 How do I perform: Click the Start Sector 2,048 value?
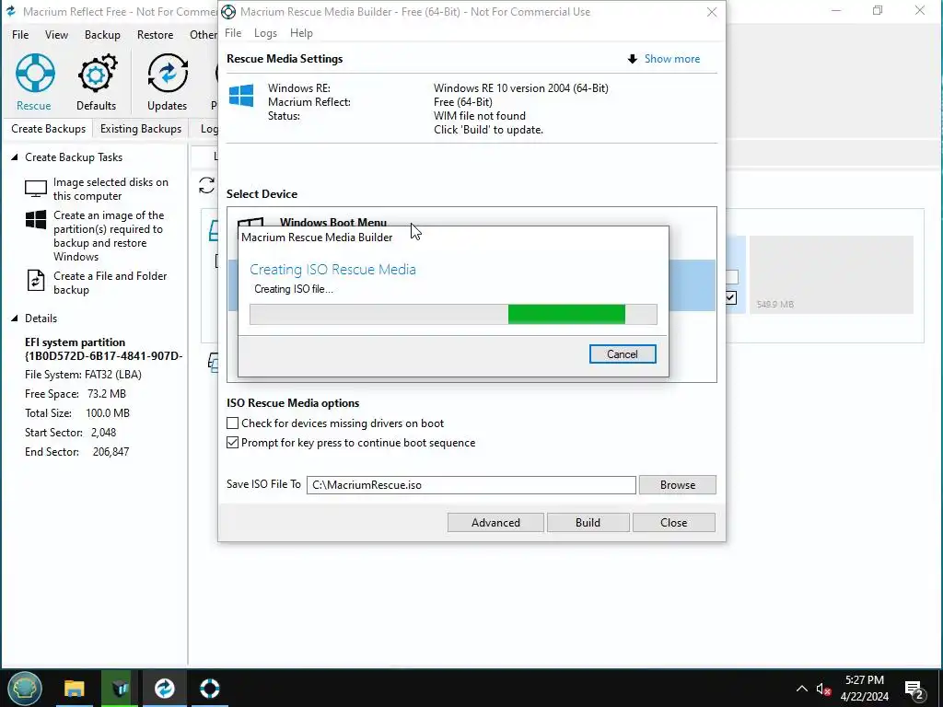click(103, 433)
